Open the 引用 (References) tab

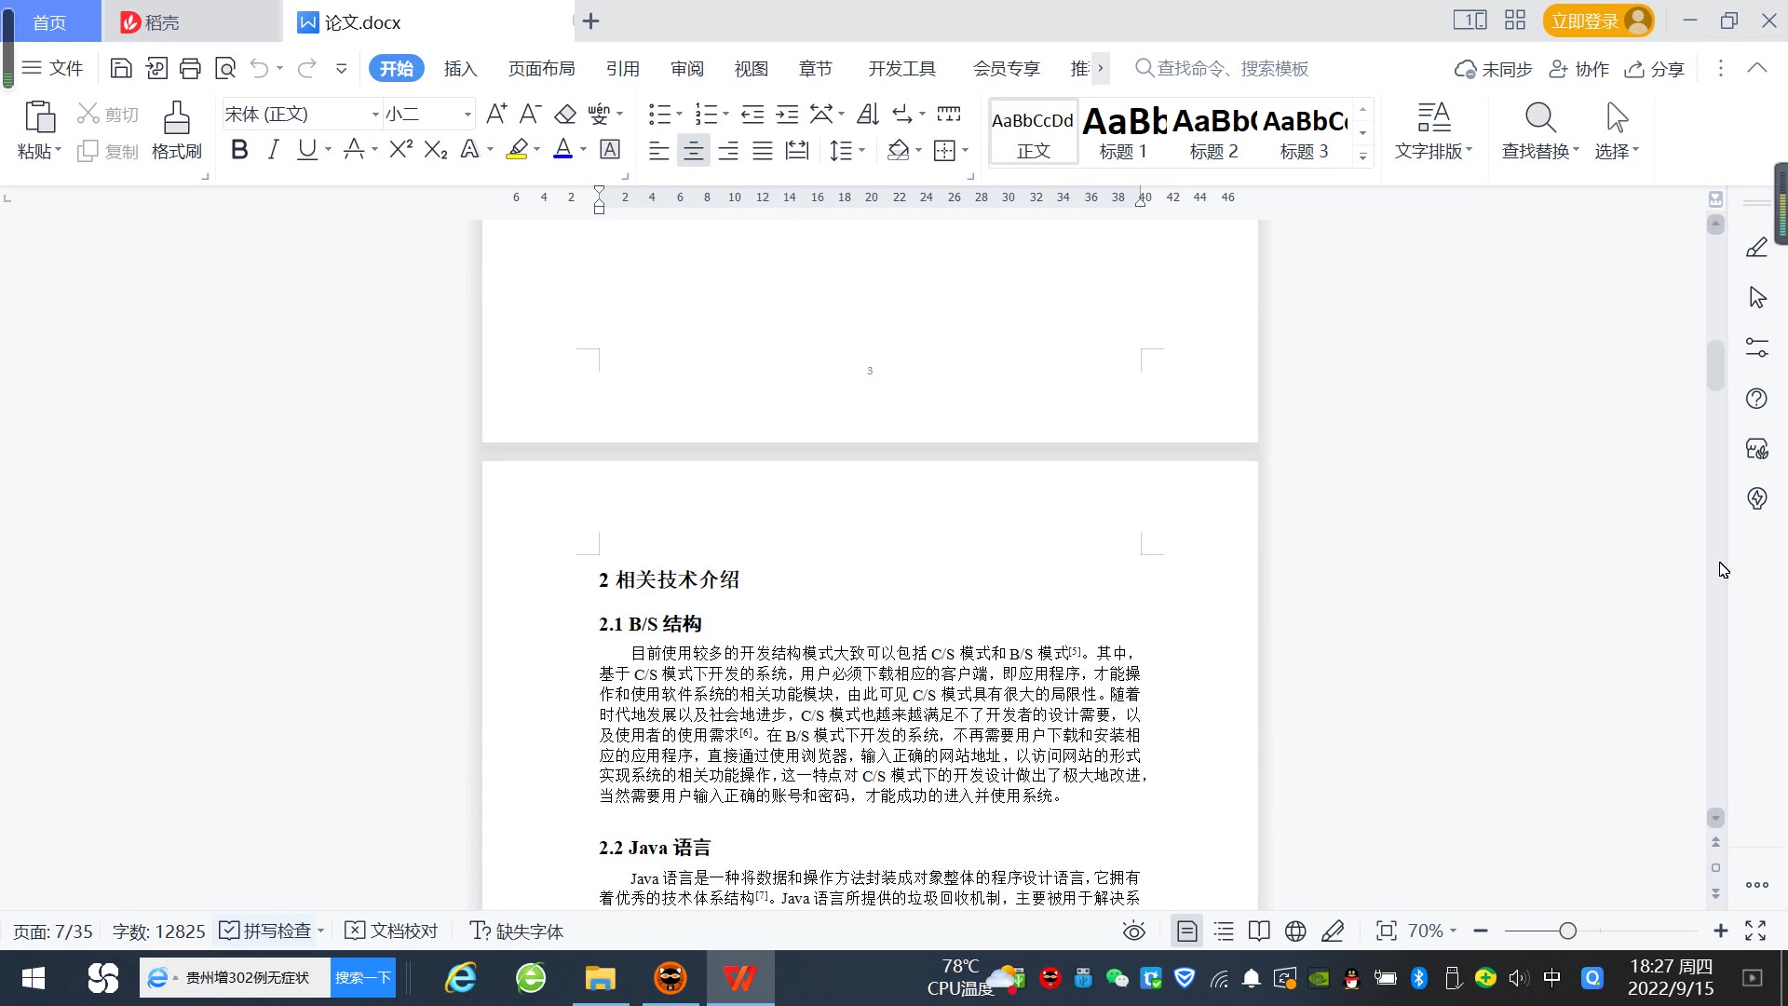622,68
